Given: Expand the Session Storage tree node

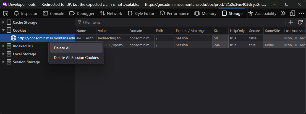Looking at the screenshot, I should pos(3,62).
